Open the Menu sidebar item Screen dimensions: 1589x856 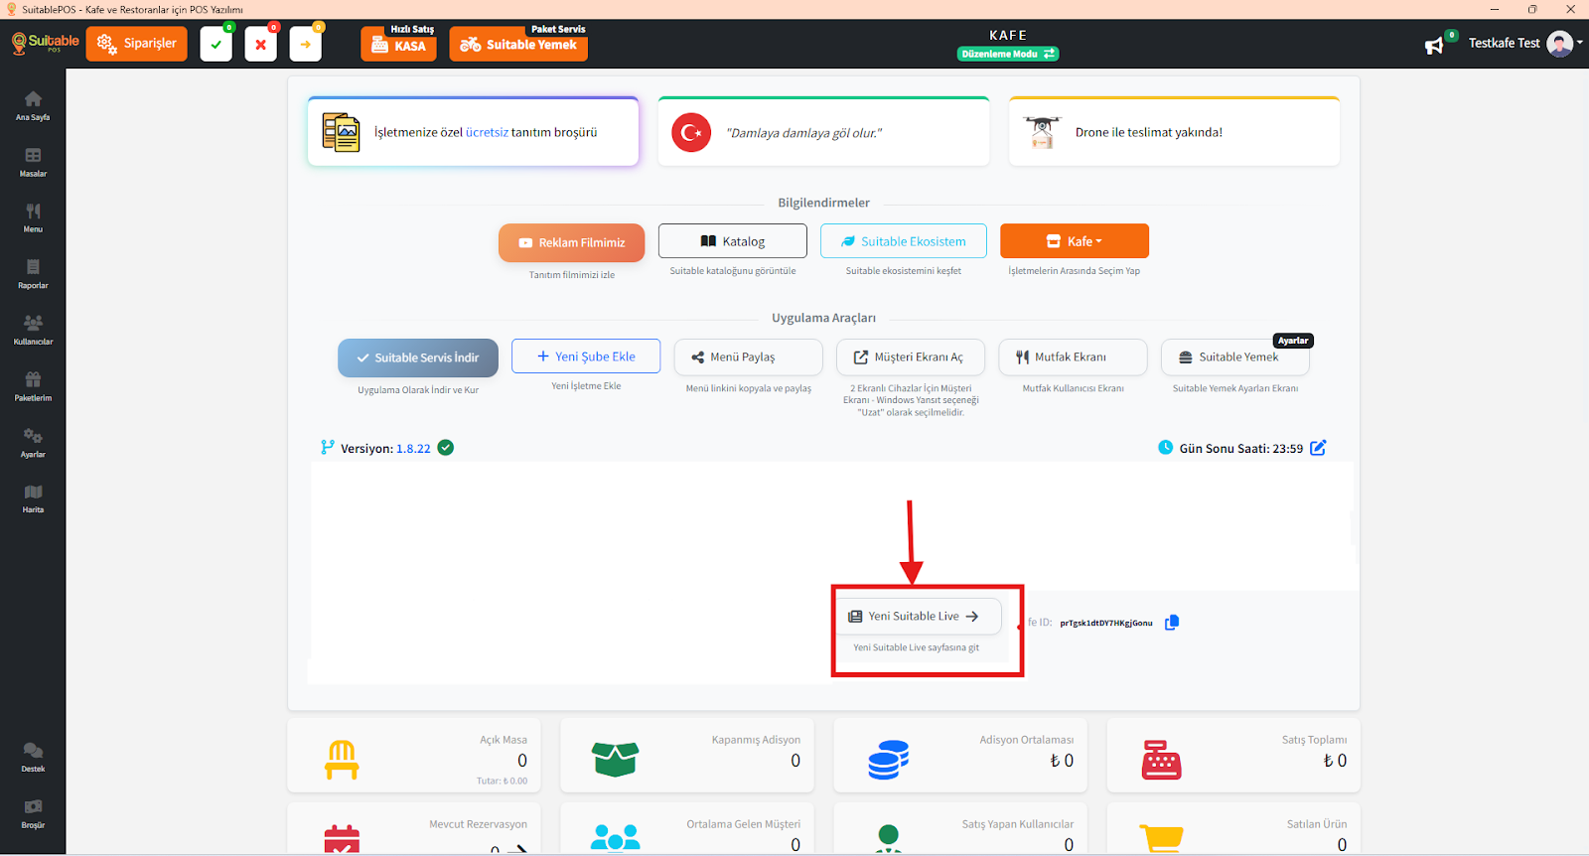coord(33,217)
